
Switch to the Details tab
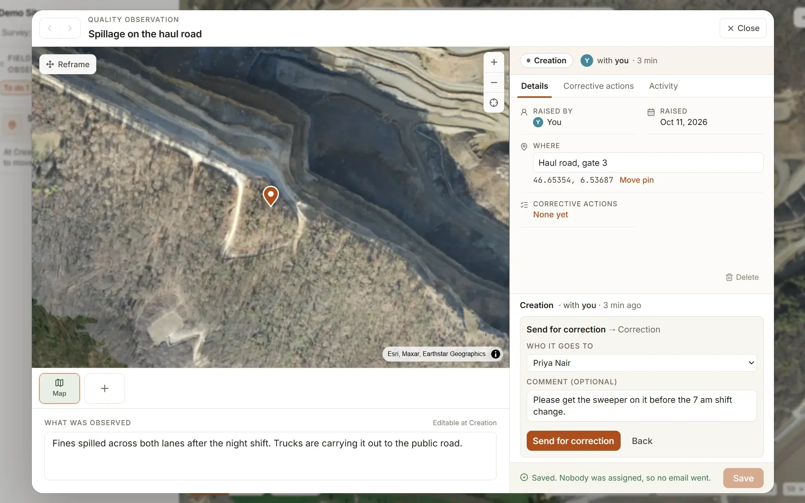534,86
